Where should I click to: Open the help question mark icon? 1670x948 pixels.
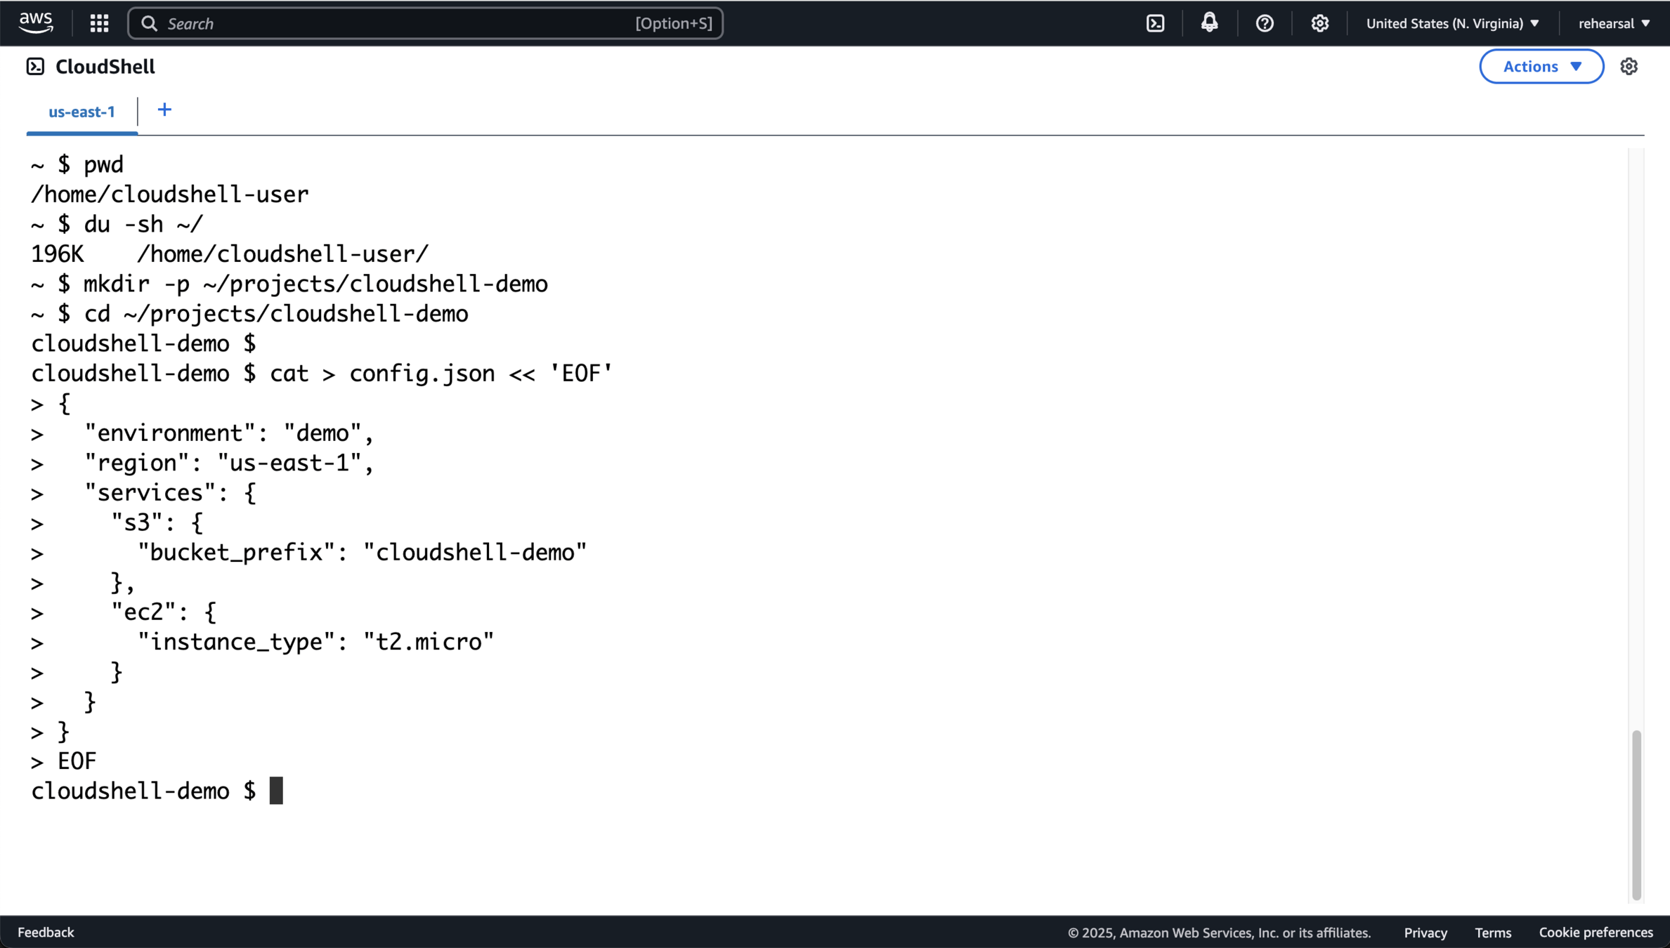1265,23
